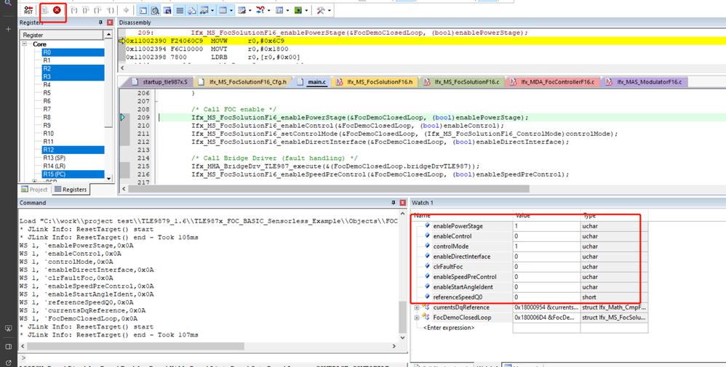
Task: Click the System Viewer windows icon
Action: pyautogui.click(x=298, y=10)
